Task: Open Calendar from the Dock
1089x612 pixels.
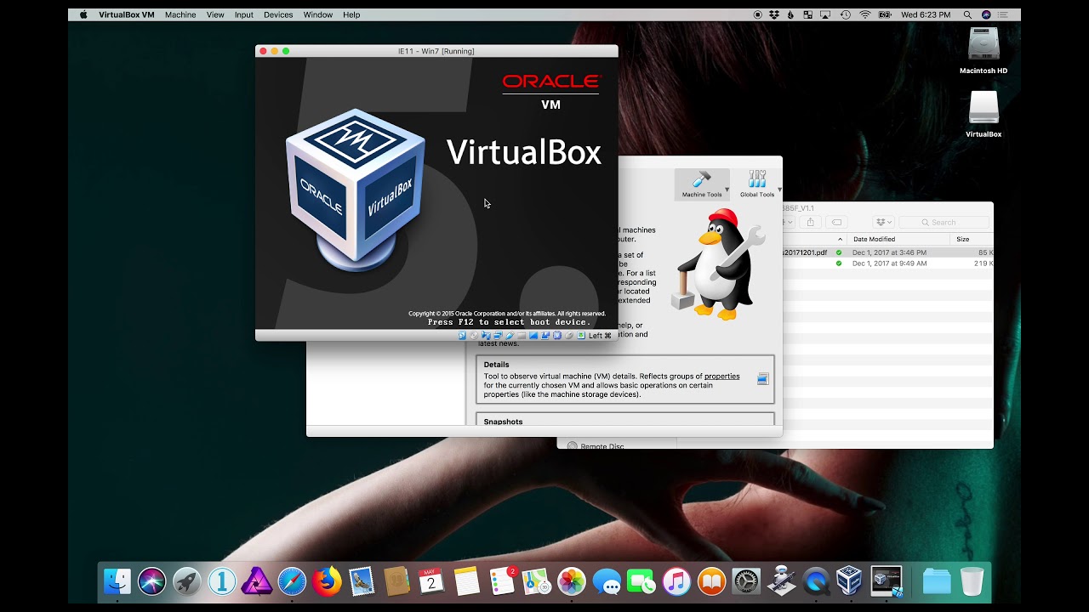Action: (x=431, y=581)
